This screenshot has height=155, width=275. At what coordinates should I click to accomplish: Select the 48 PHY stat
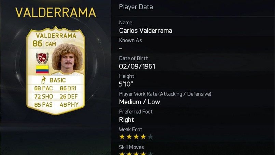click(x=69, y=105)
